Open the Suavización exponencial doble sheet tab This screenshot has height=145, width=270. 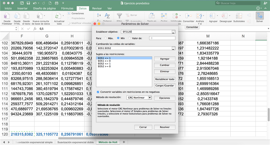[75, 142]
